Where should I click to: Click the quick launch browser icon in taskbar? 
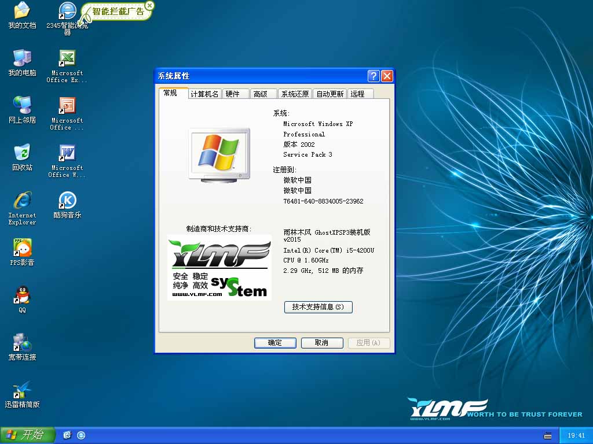(81, 435)
